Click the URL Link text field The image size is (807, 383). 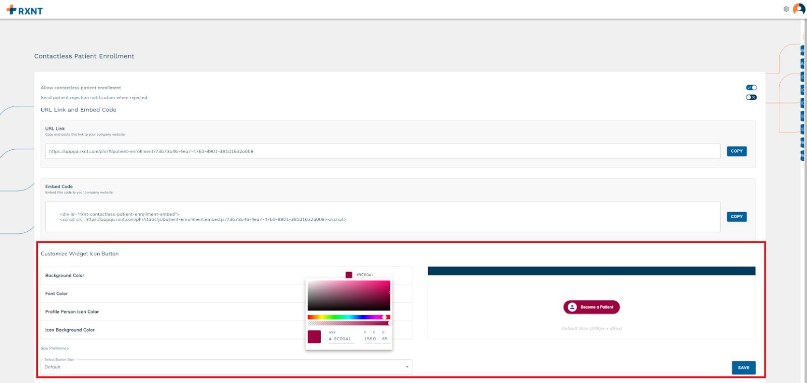(x=383, y=151)
